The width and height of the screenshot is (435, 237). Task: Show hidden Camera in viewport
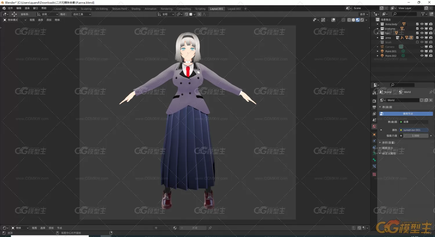click(x=422, y=47)
